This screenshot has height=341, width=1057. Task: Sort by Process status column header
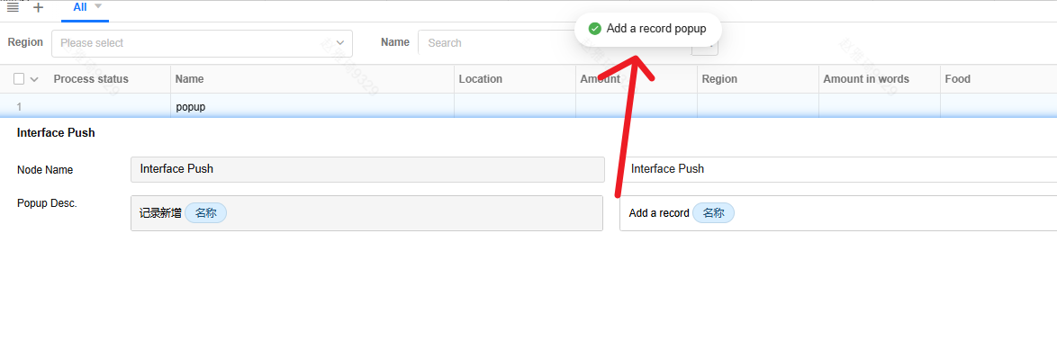[91, 79]
